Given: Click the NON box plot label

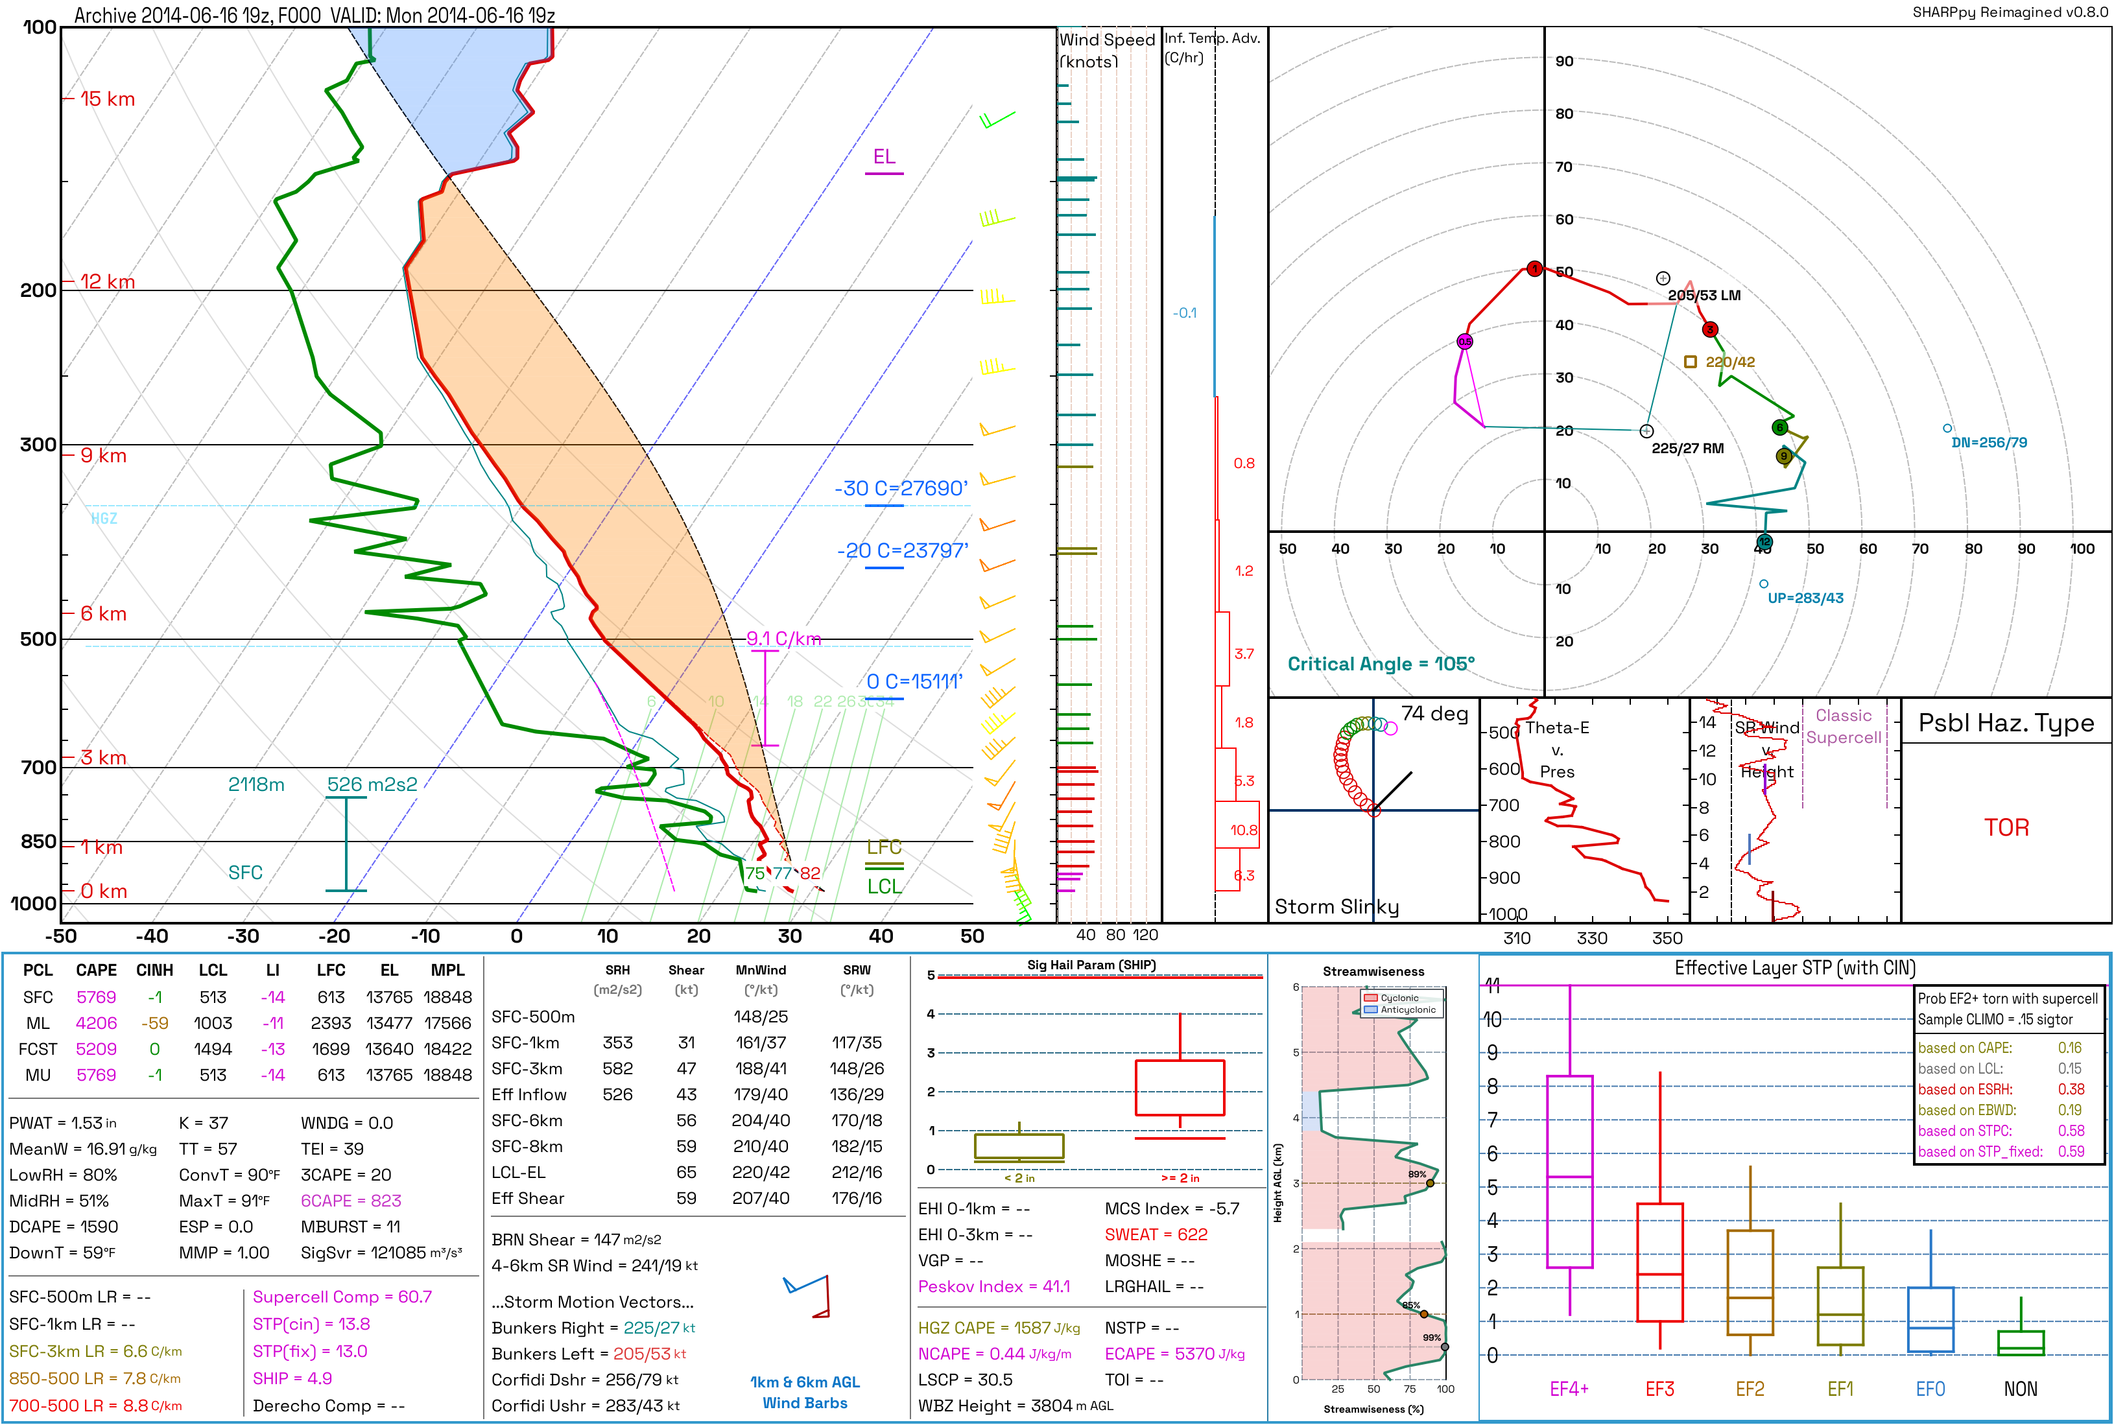Looking at the screenshot, I should coord(2021,1389).
